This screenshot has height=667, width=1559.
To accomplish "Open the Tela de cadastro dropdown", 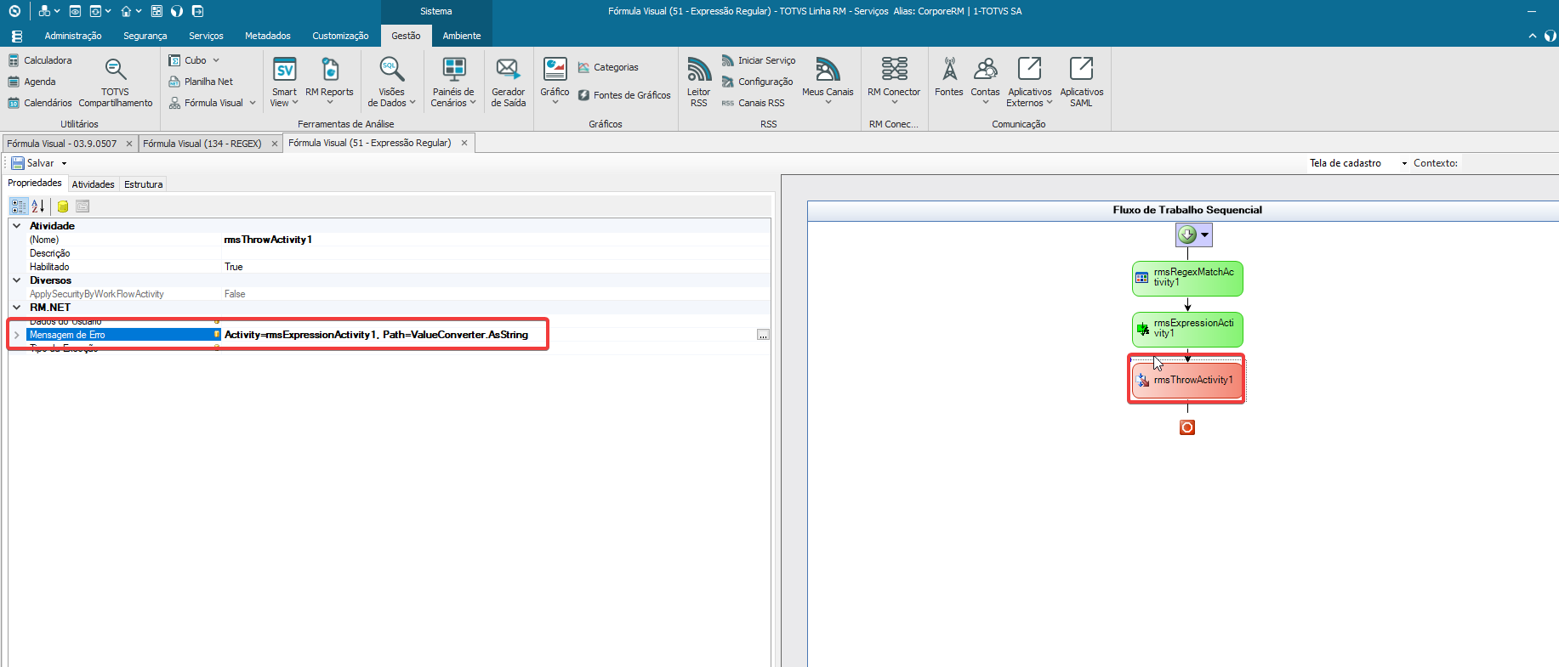I will pos(1404,163).
